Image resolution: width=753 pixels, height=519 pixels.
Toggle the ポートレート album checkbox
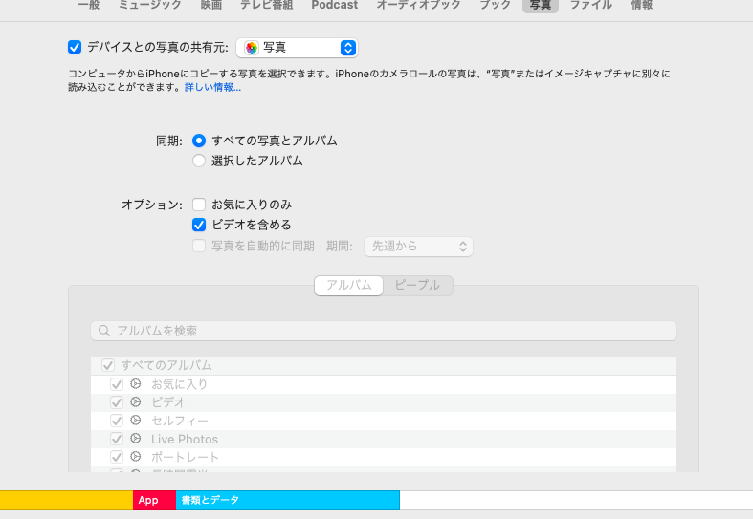point(117,457)
